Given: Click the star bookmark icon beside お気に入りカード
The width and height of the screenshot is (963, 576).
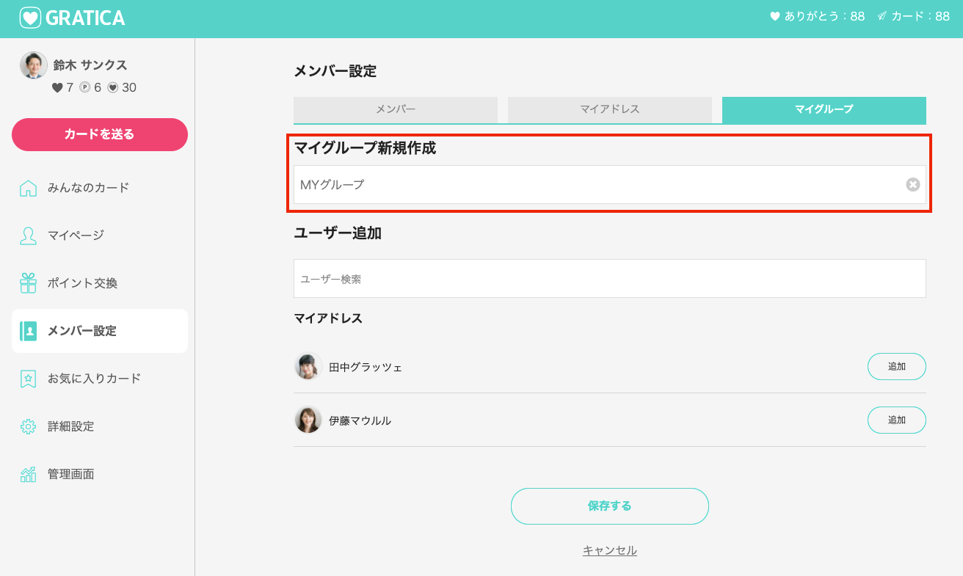Looking at the screenshot, I should [28, 379].
